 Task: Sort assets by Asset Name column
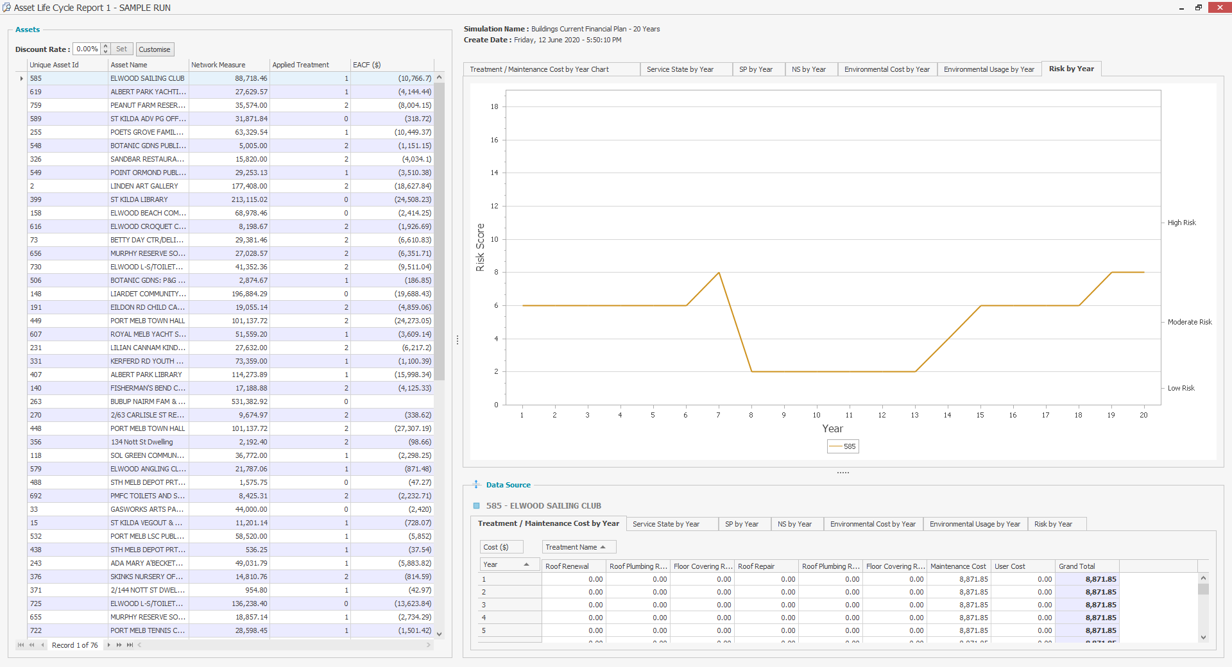coord(148,65)
